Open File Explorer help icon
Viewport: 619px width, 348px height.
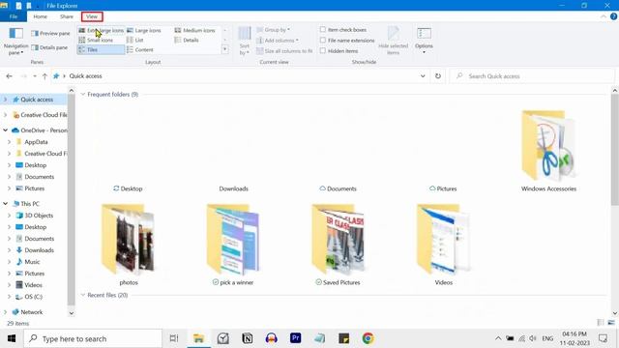pos(614,16)
